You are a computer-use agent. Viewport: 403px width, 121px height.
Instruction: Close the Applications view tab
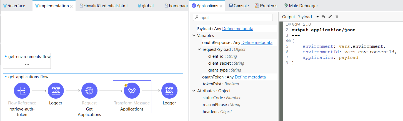pyautogui.click(x=221, y=6)
